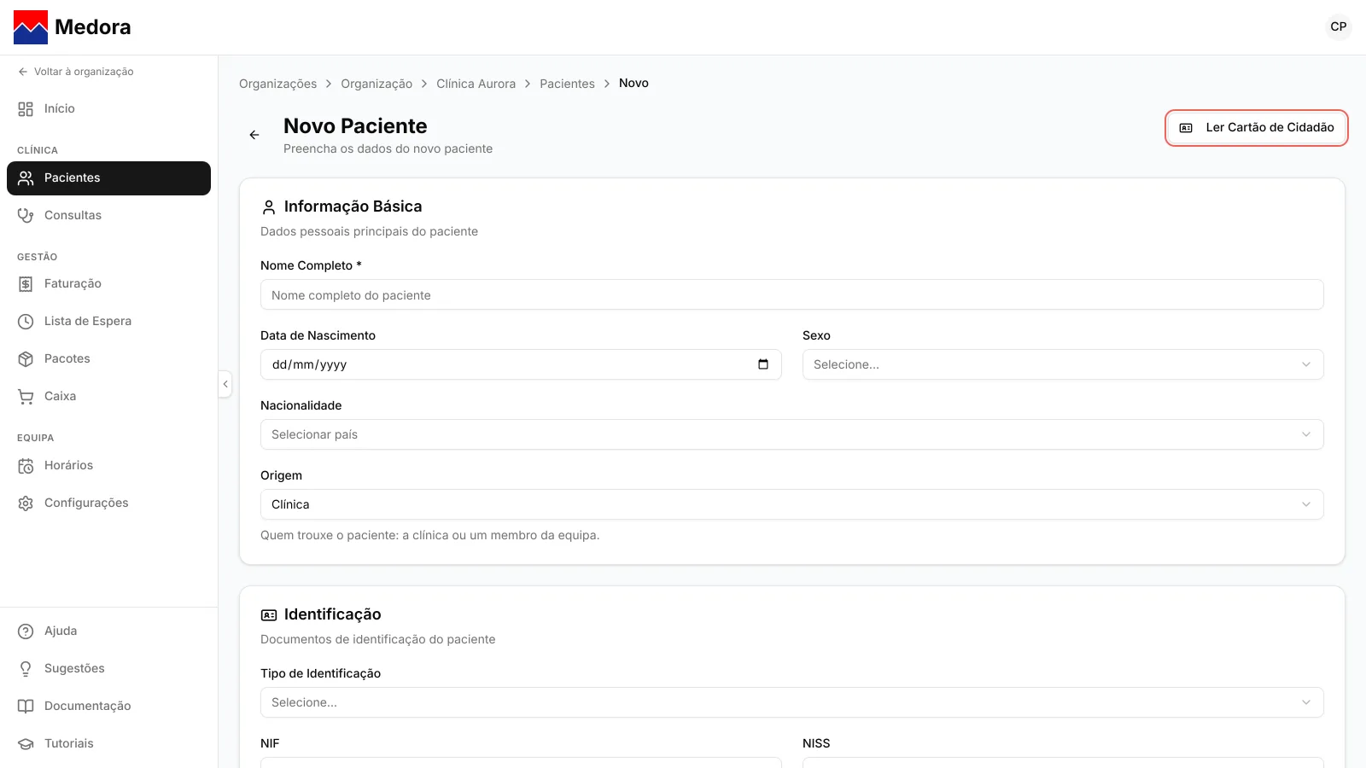This screenshot has width=1366, height=768.
Task: Click the Início dashboard icon
Action: point(26,109)
